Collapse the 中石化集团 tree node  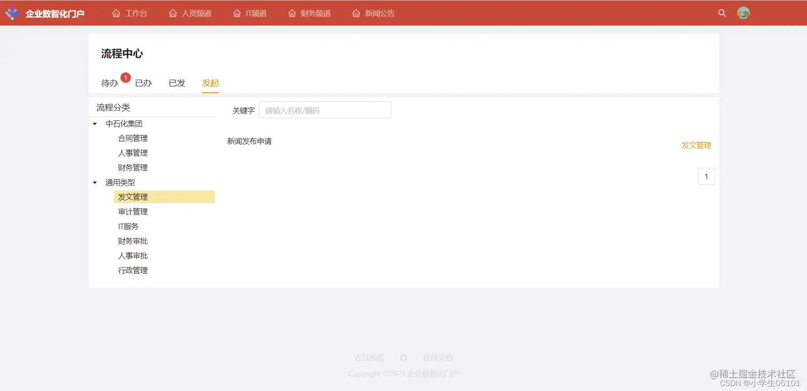[95, 124]
